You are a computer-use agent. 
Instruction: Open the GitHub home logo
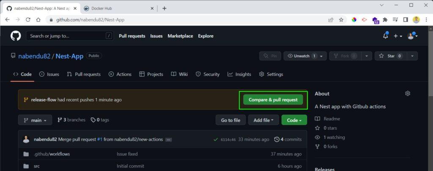coord(16,36)
